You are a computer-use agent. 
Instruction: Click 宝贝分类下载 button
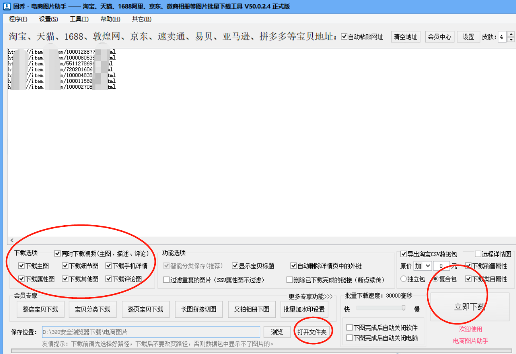click(93, 309)
